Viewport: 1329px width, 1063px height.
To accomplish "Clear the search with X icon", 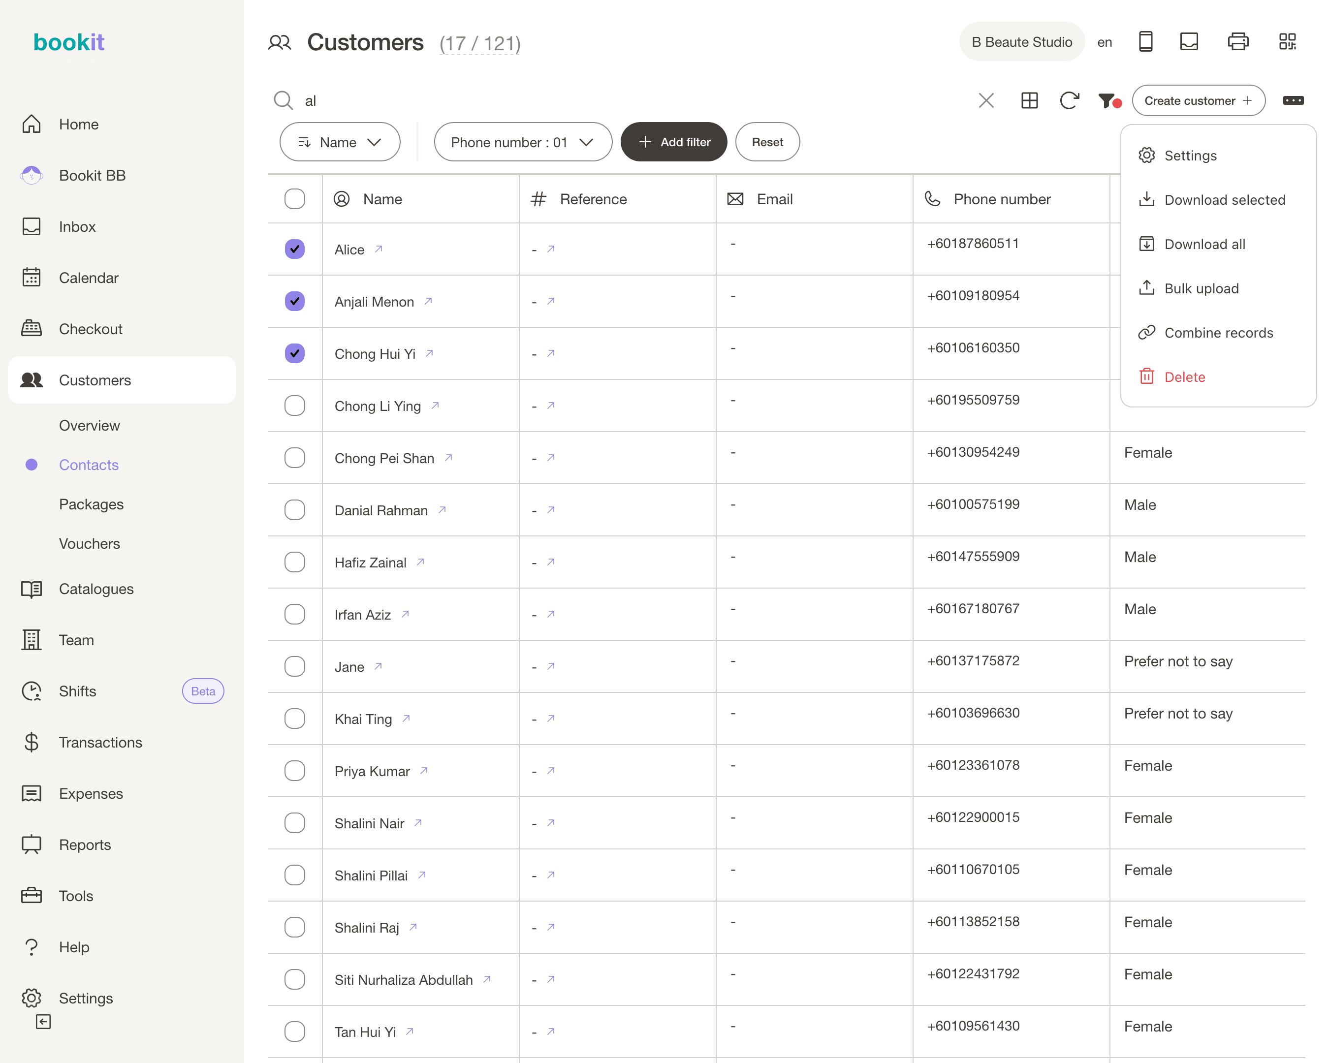I will click(986, 100).
